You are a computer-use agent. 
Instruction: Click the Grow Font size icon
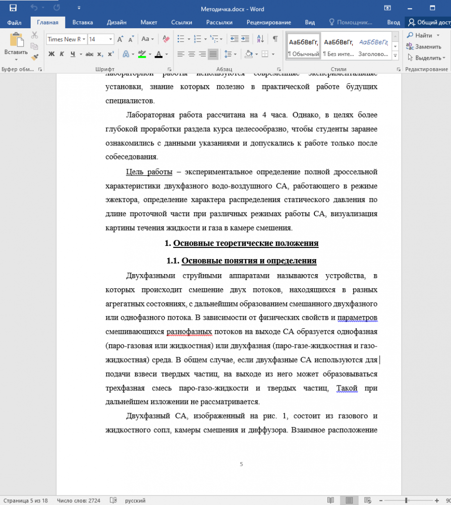click(120, 39)
